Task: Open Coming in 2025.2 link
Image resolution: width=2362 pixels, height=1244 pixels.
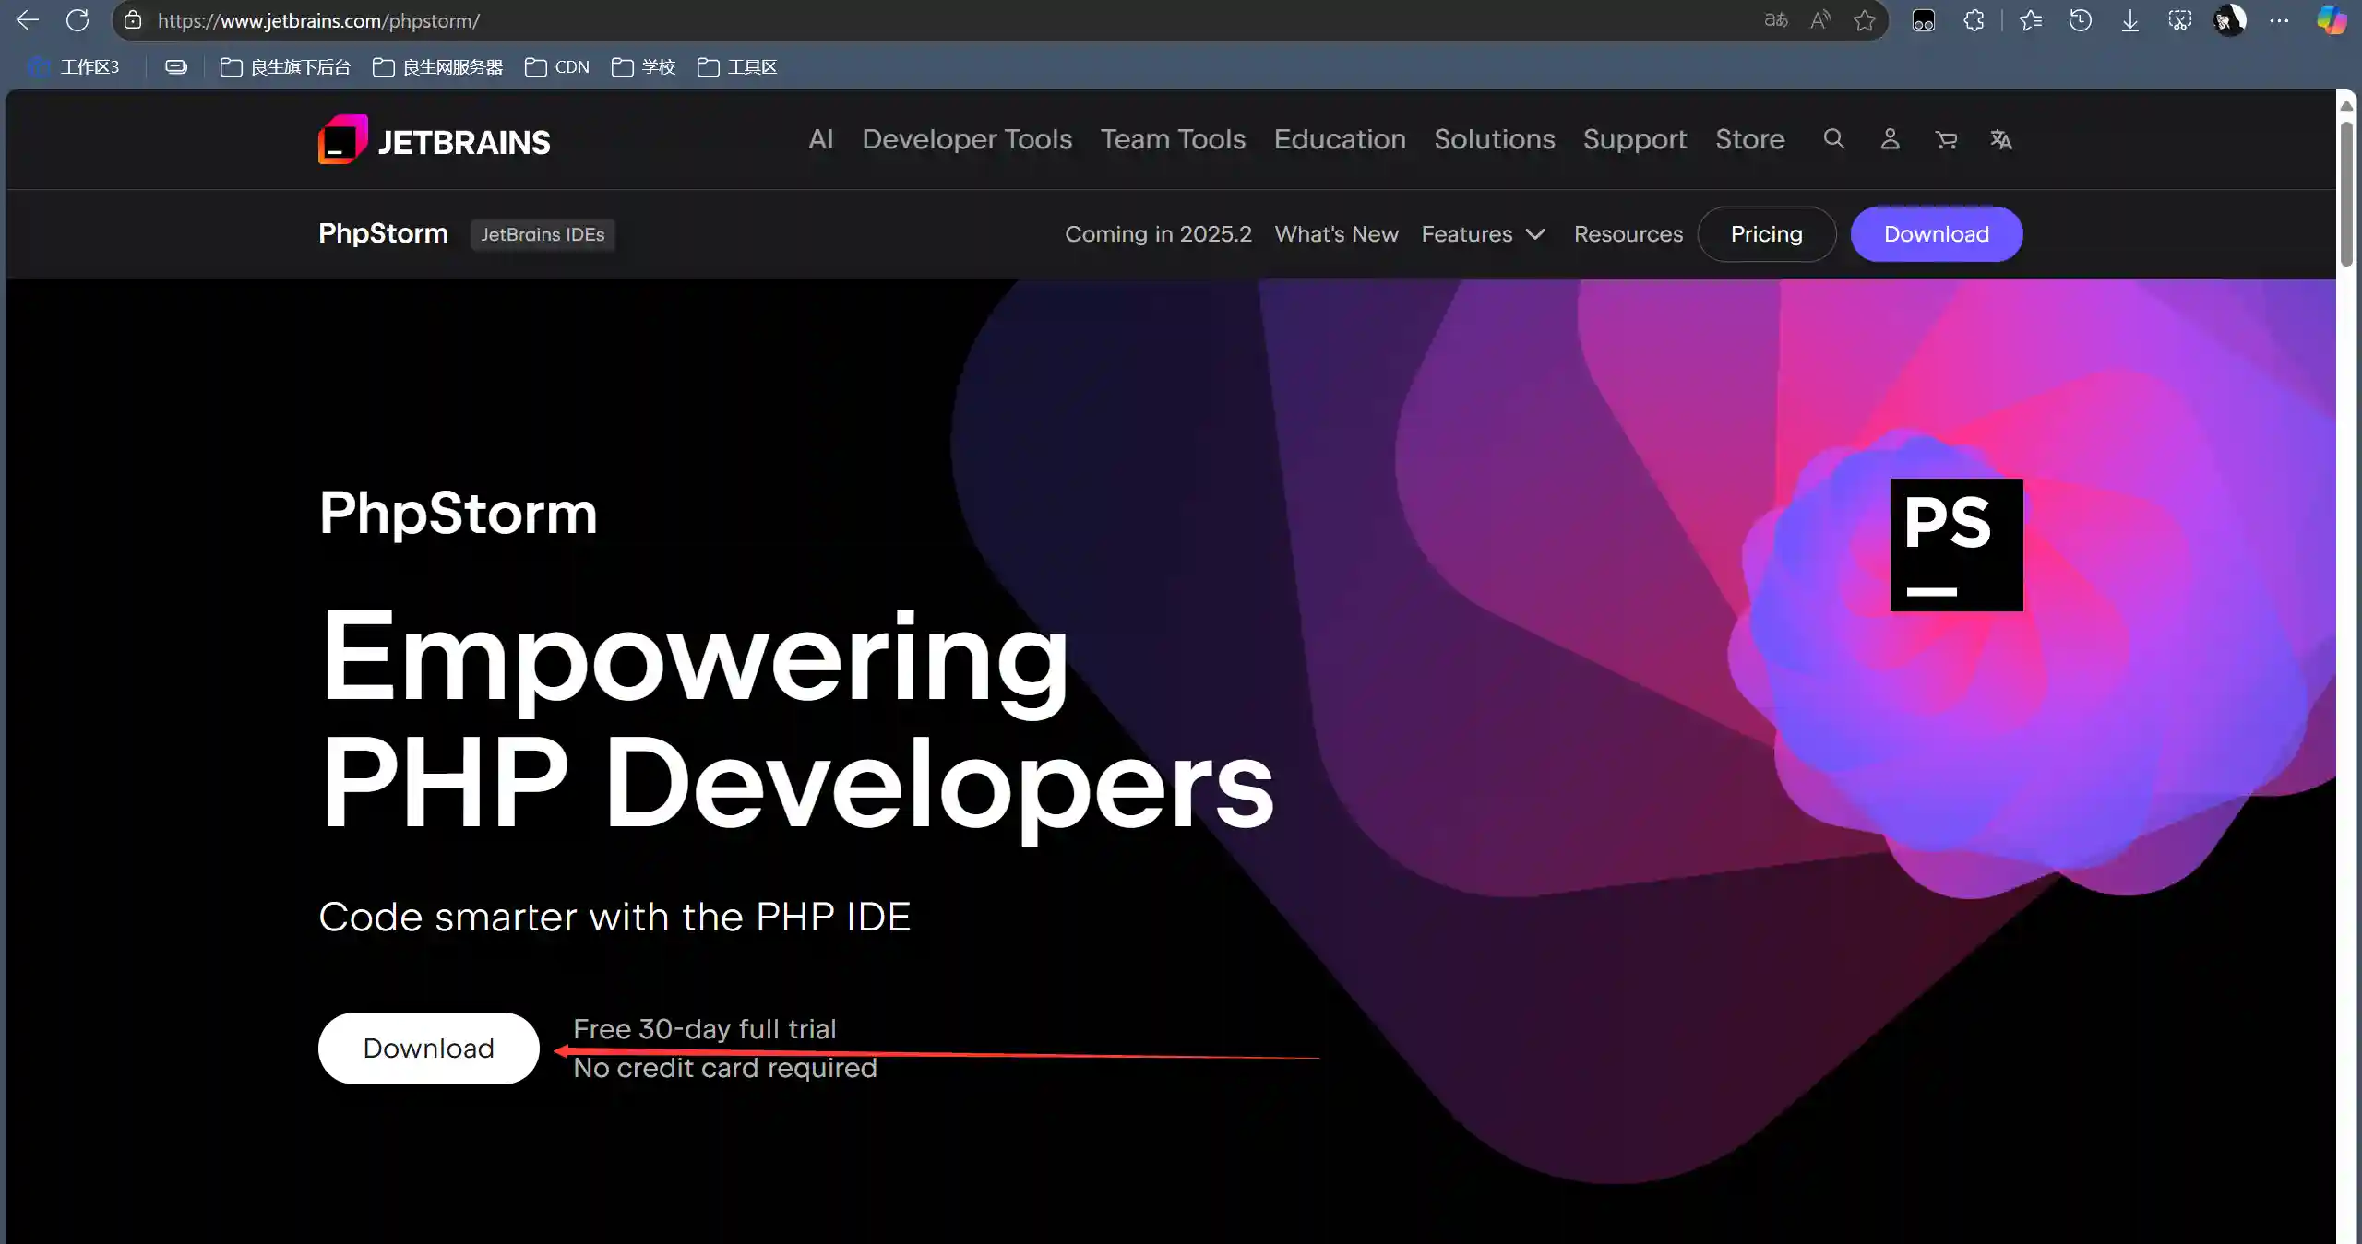Action: pyautogui.click(x=1158, y=234)
